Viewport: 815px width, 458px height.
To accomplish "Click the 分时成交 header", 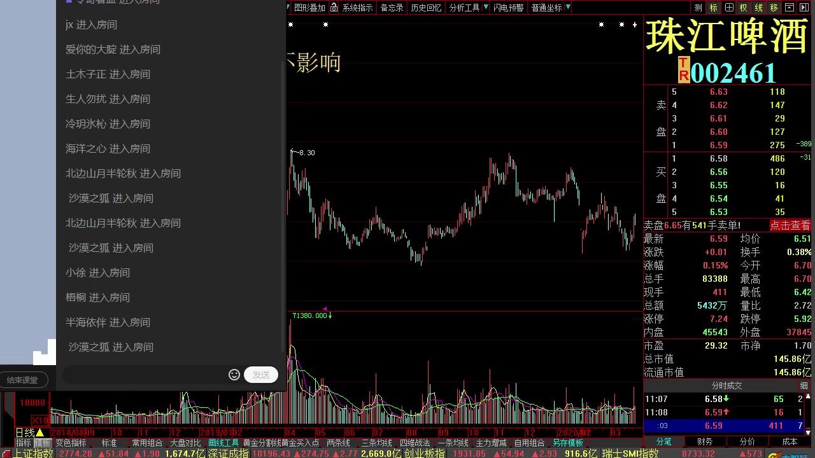I will pyautogui.click(x=726, y=385).
